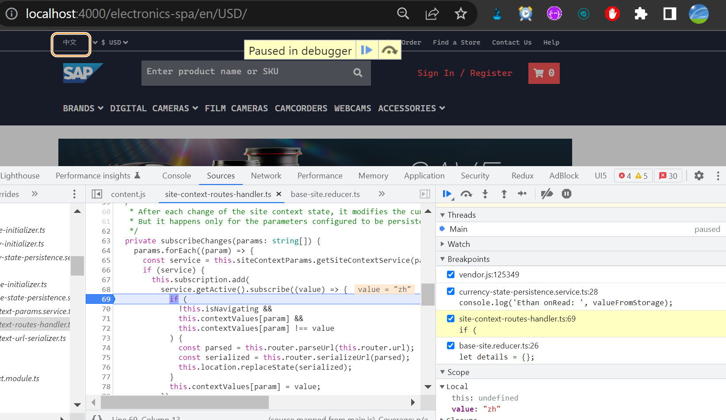Resume script execution in debugger toolbar
This screenshot has height=420, width=726.
(447, 194)
